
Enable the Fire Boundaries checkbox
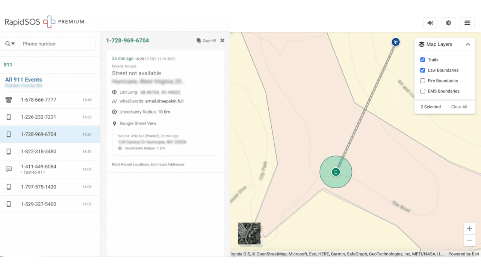(422, 81)
